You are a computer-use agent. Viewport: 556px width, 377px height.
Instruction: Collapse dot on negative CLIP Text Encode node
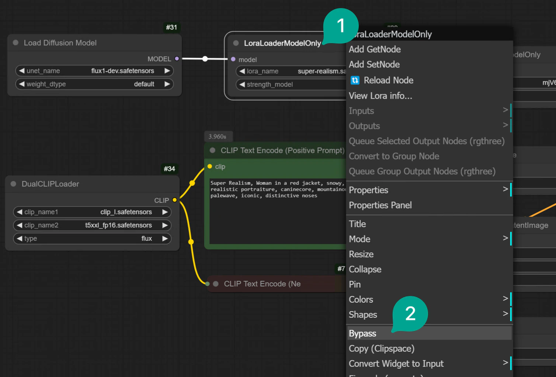click(x=216, y=284)
